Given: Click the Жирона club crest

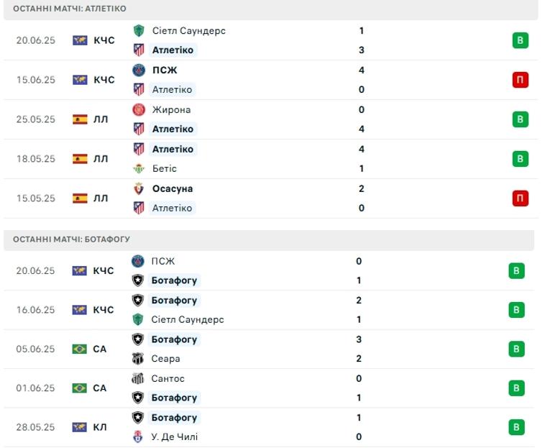Looking at the screenshot, I should click(x=139, y=110).
